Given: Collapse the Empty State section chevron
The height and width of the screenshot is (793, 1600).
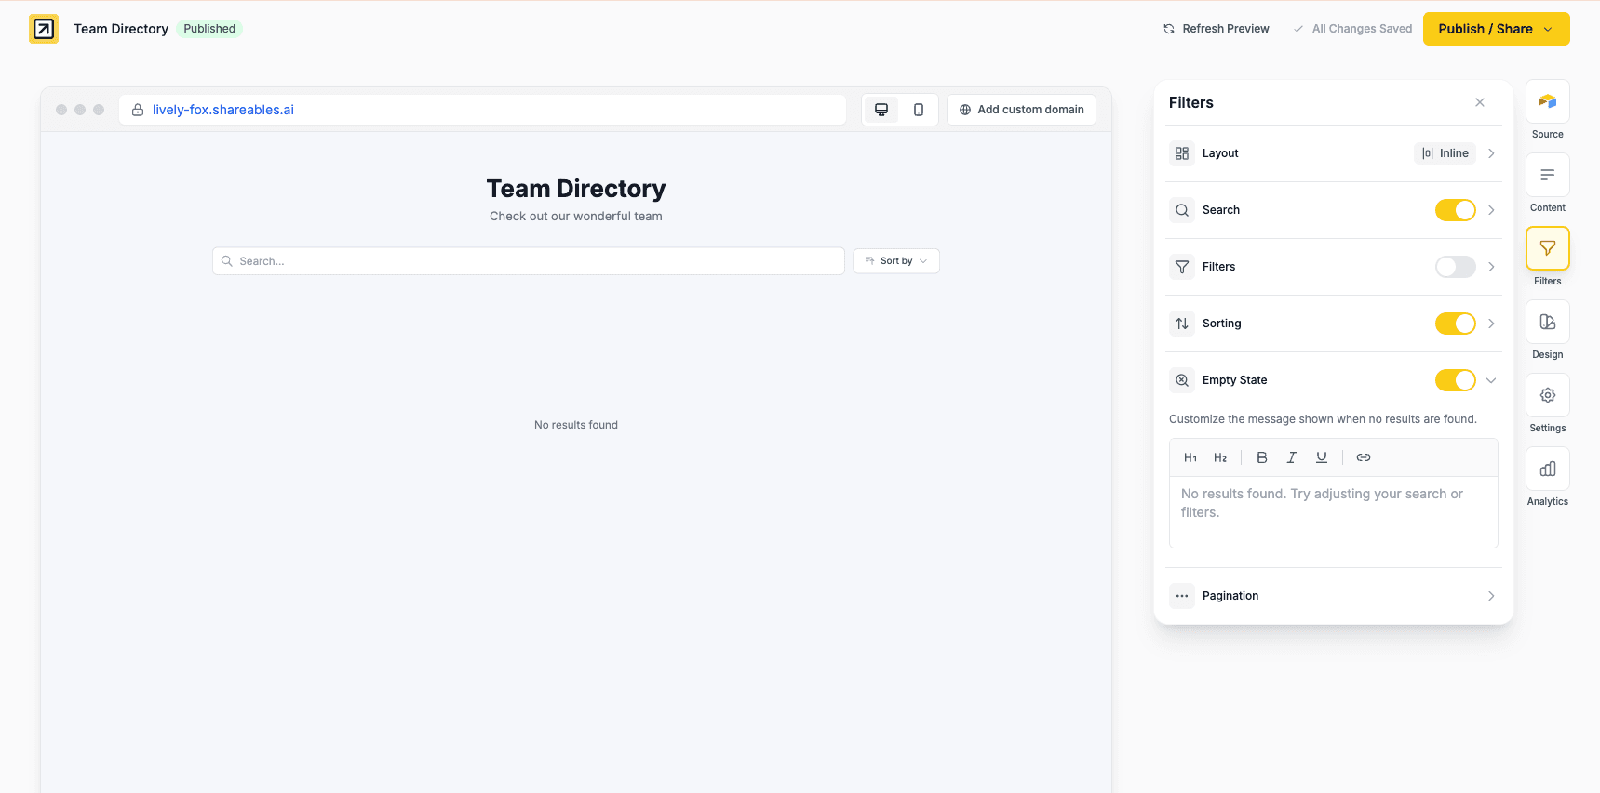Looking at the screenshot, I should coord(1490,380).
